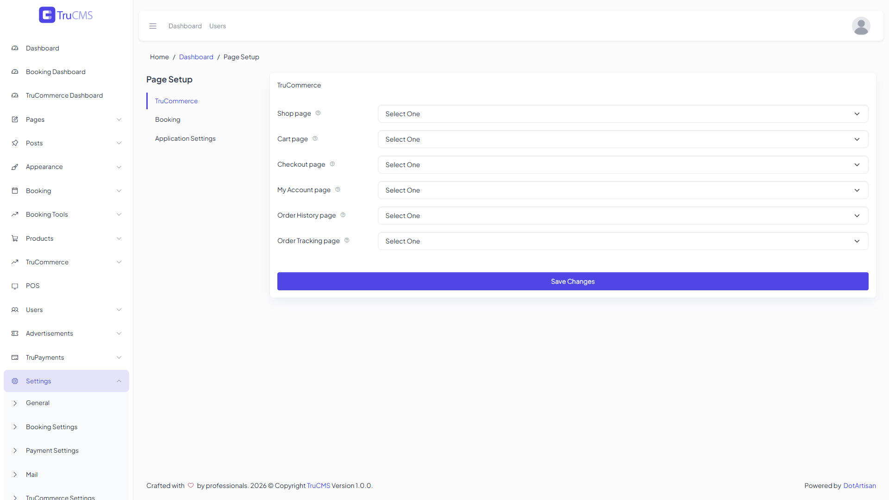Open Users in the top navigation
The height and width of the screenshot is (500, 889).
218,26
